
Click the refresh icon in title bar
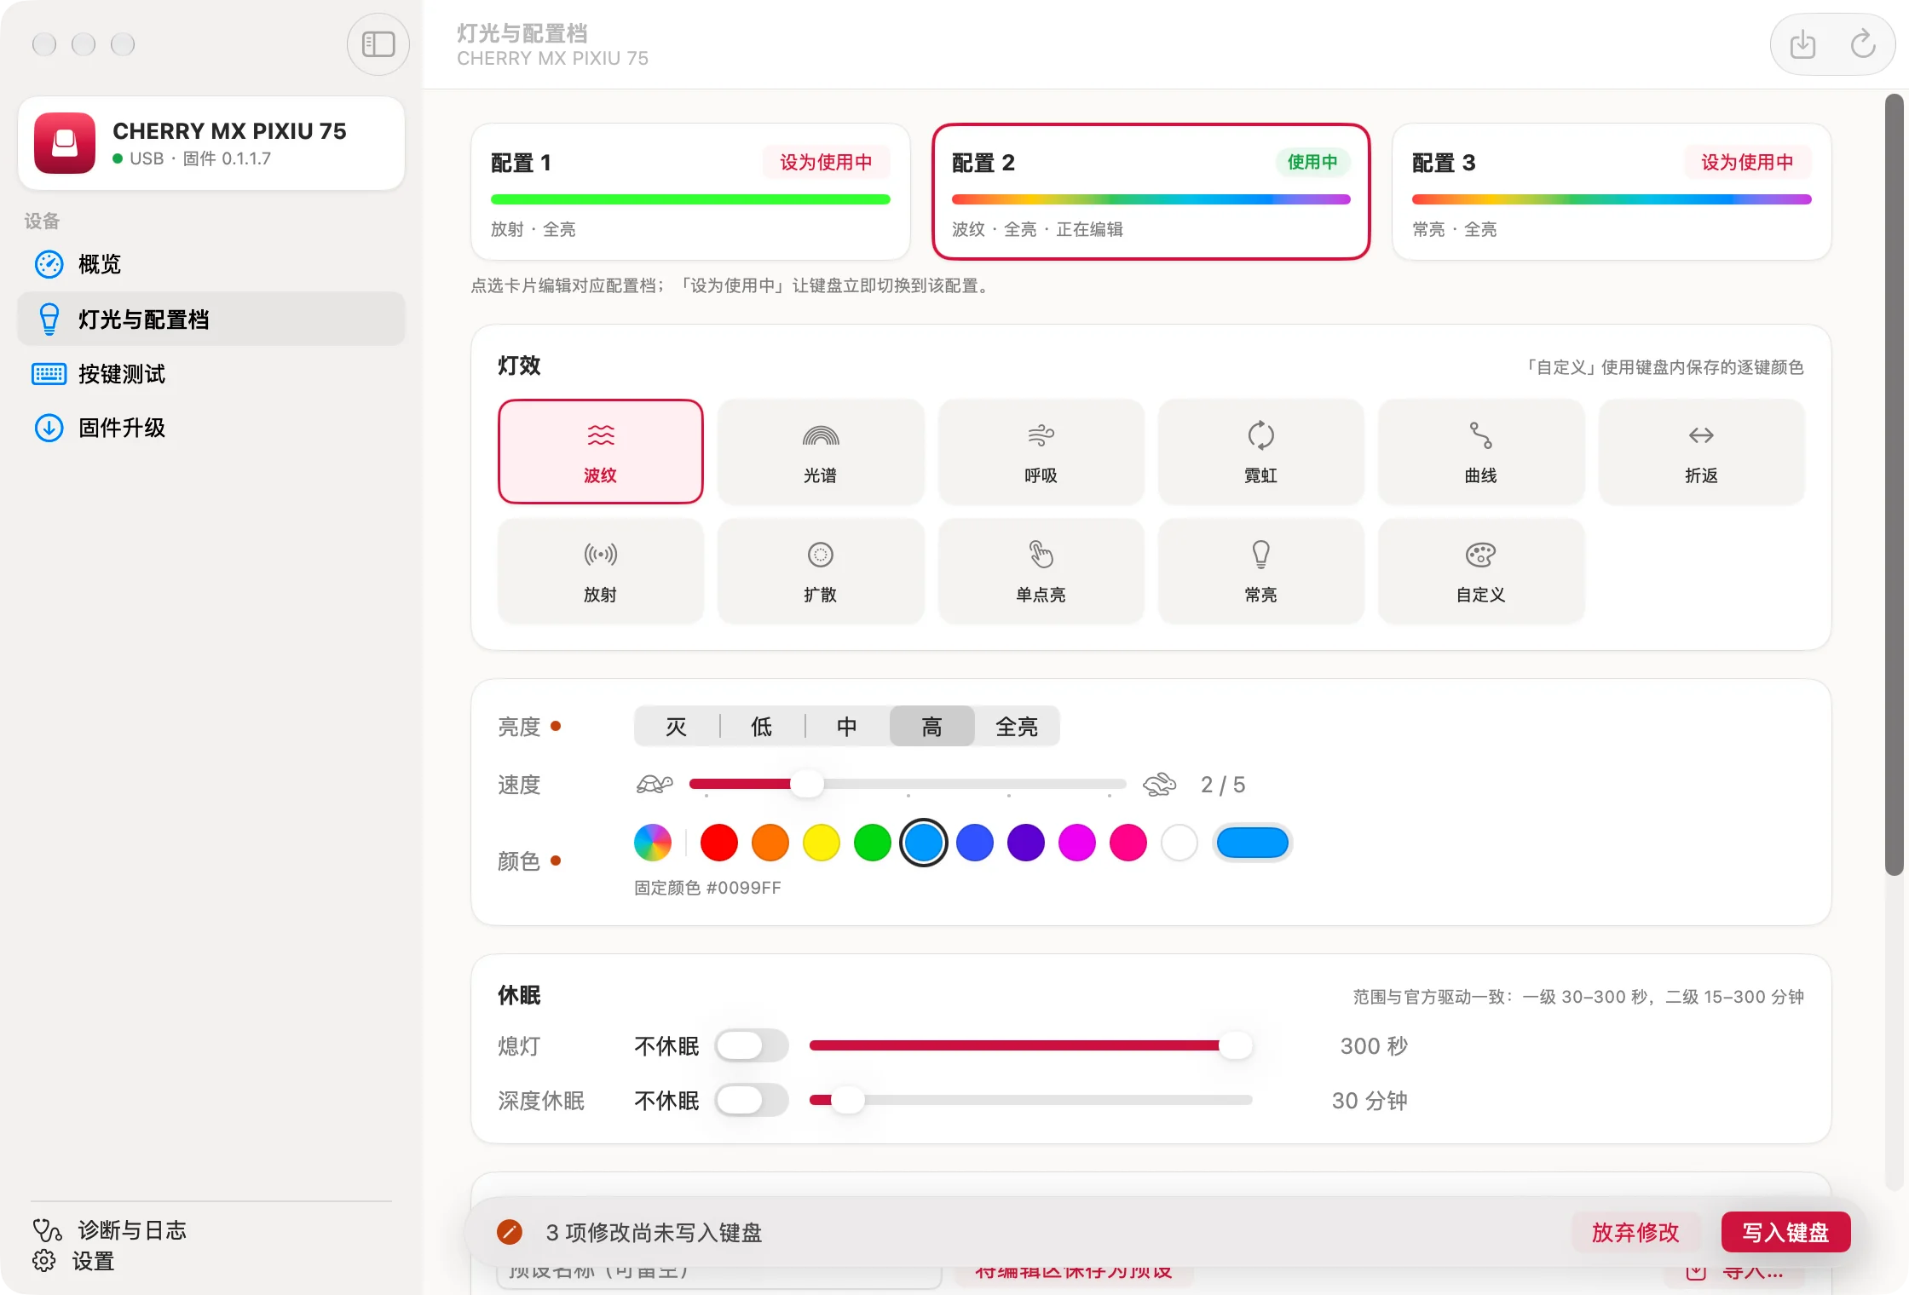coord(1863,44)
